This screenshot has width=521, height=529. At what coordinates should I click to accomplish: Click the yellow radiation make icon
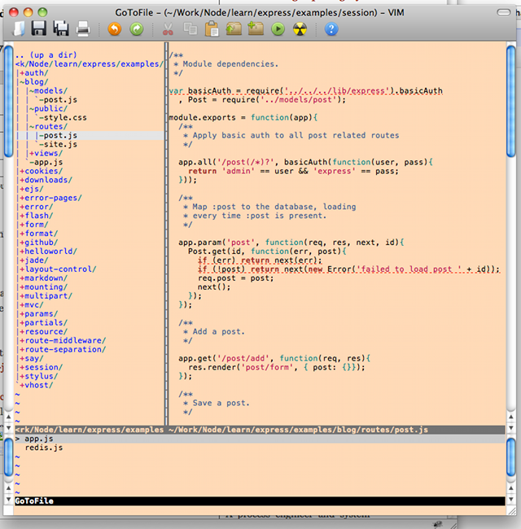pos(300,29)
